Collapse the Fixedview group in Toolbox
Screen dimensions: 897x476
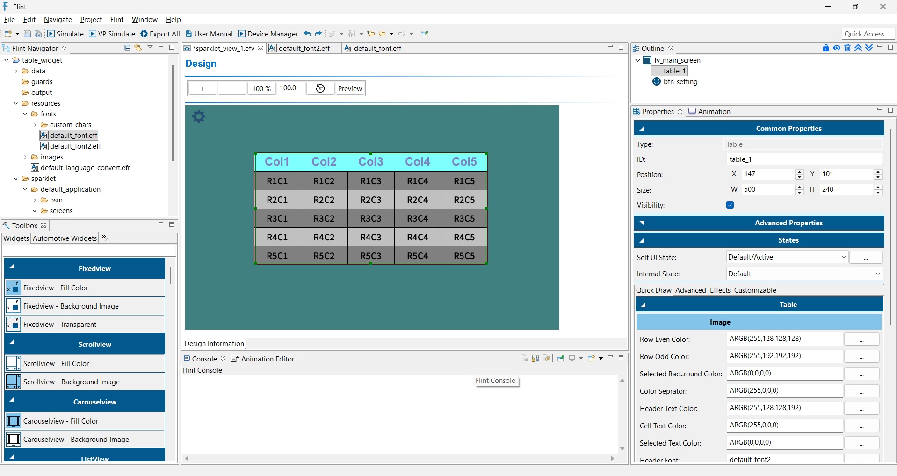[12, 267]
